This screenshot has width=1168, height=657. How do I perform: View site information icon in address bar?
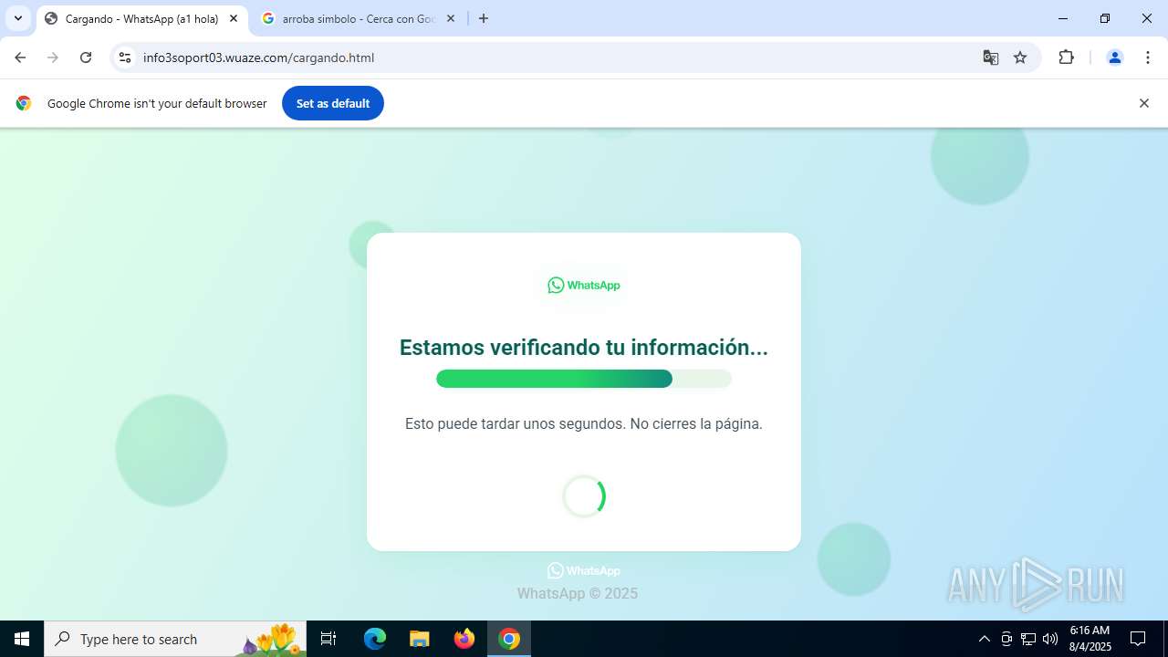(x=125, y=57)
